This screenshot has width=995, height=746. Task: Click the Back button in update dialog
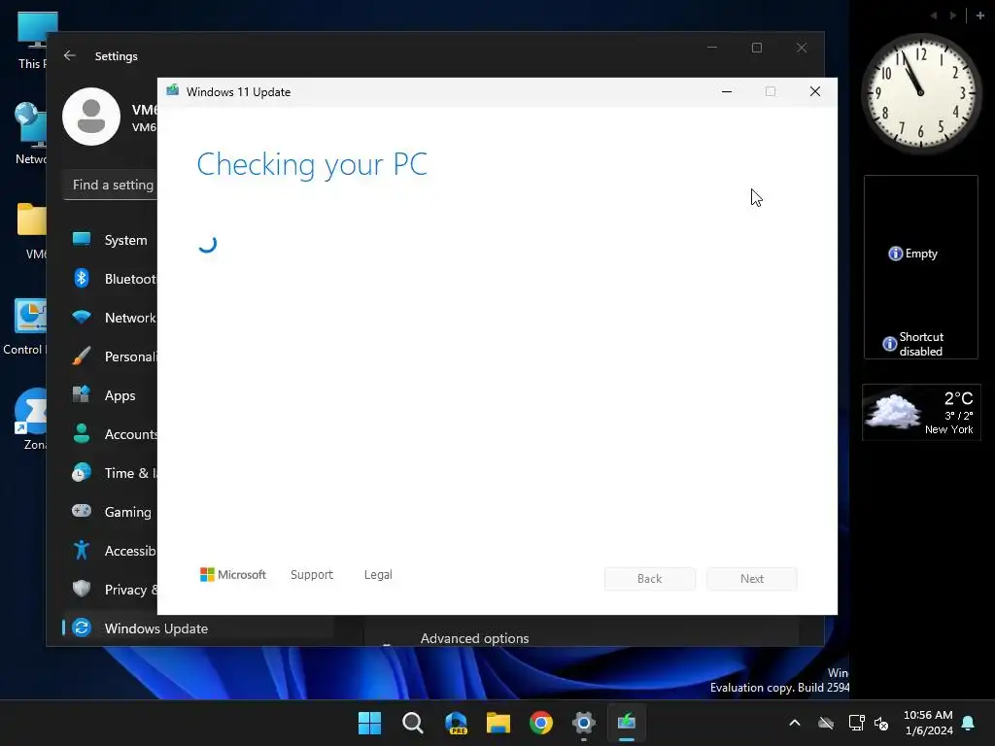coord(650,579)
